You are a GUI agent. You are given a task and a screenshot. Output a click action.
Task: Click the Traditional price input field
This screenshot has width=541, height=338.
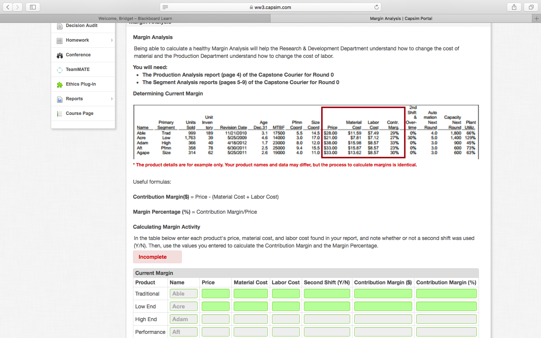(x=215, y=293)
